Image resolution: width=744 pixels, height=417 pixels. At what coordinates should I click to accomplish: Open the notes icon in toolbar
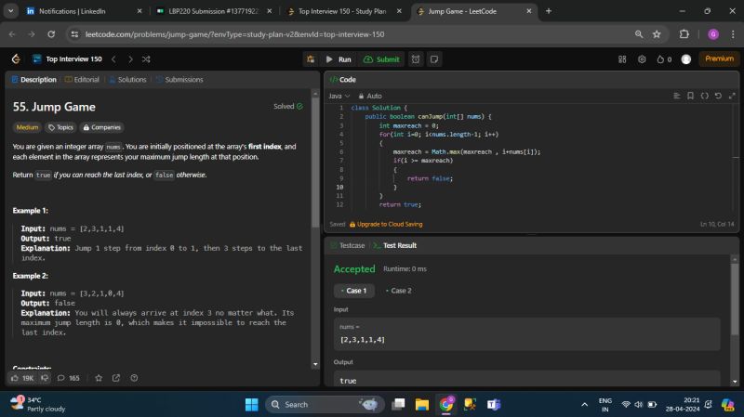[434, 59]
